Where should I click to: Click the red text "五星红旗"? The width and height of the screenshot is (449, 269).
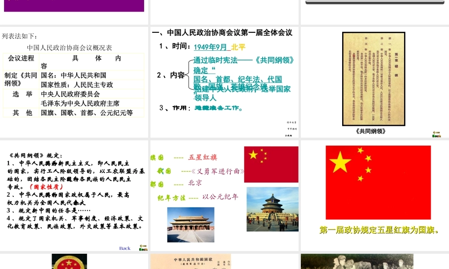click(x=203, y=157)
